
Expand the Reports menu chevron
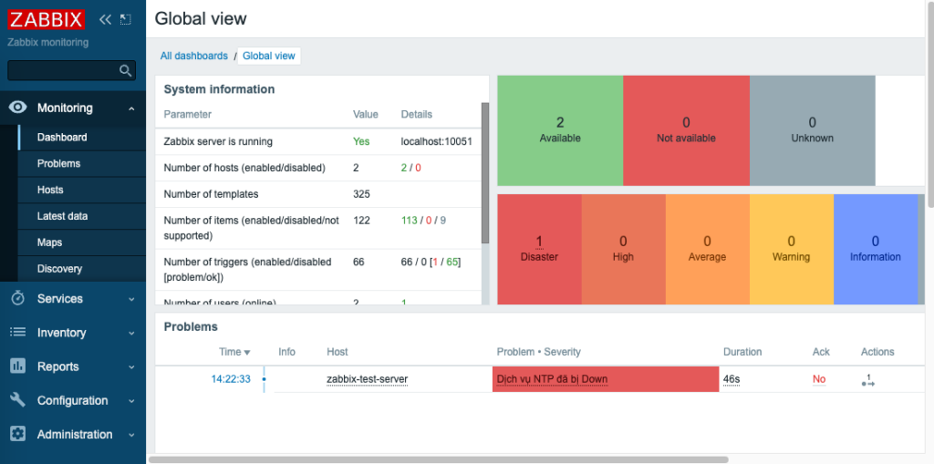point(131,366)
